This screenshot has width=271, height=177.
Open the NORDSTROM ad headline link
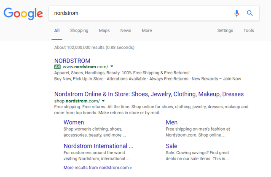pos(72,61)
